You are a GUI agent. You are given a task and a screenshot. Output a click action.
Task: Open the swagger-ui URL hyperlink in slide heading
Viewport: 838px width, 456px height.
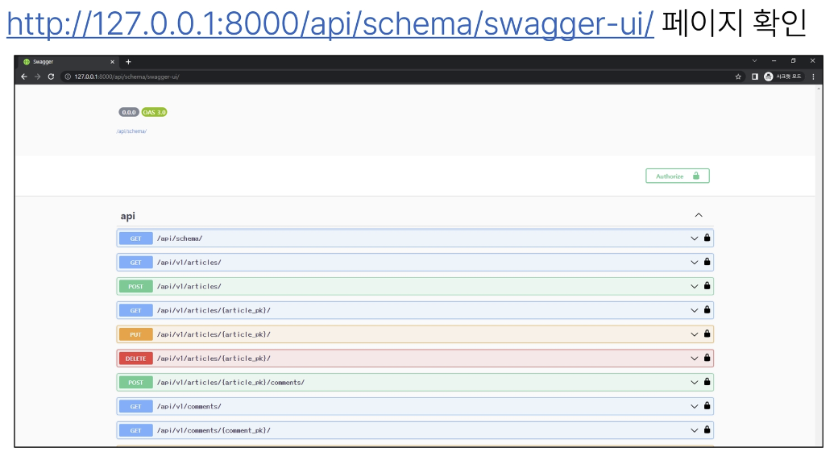point(330,24)
